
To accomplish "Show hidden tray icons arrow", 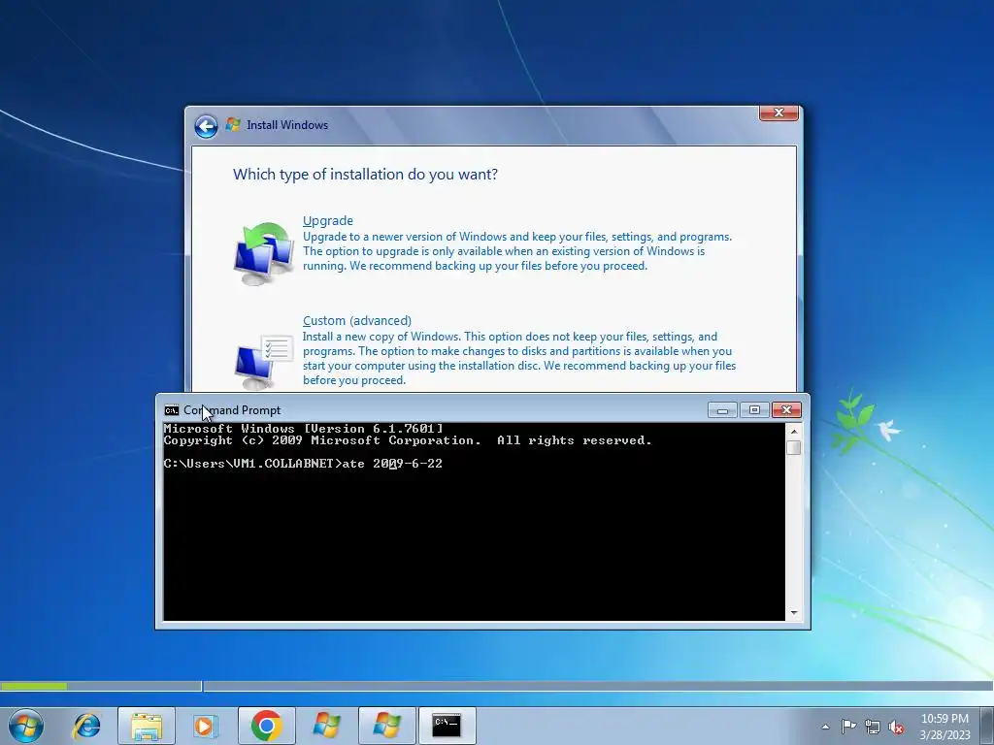I will click(825, 727).
